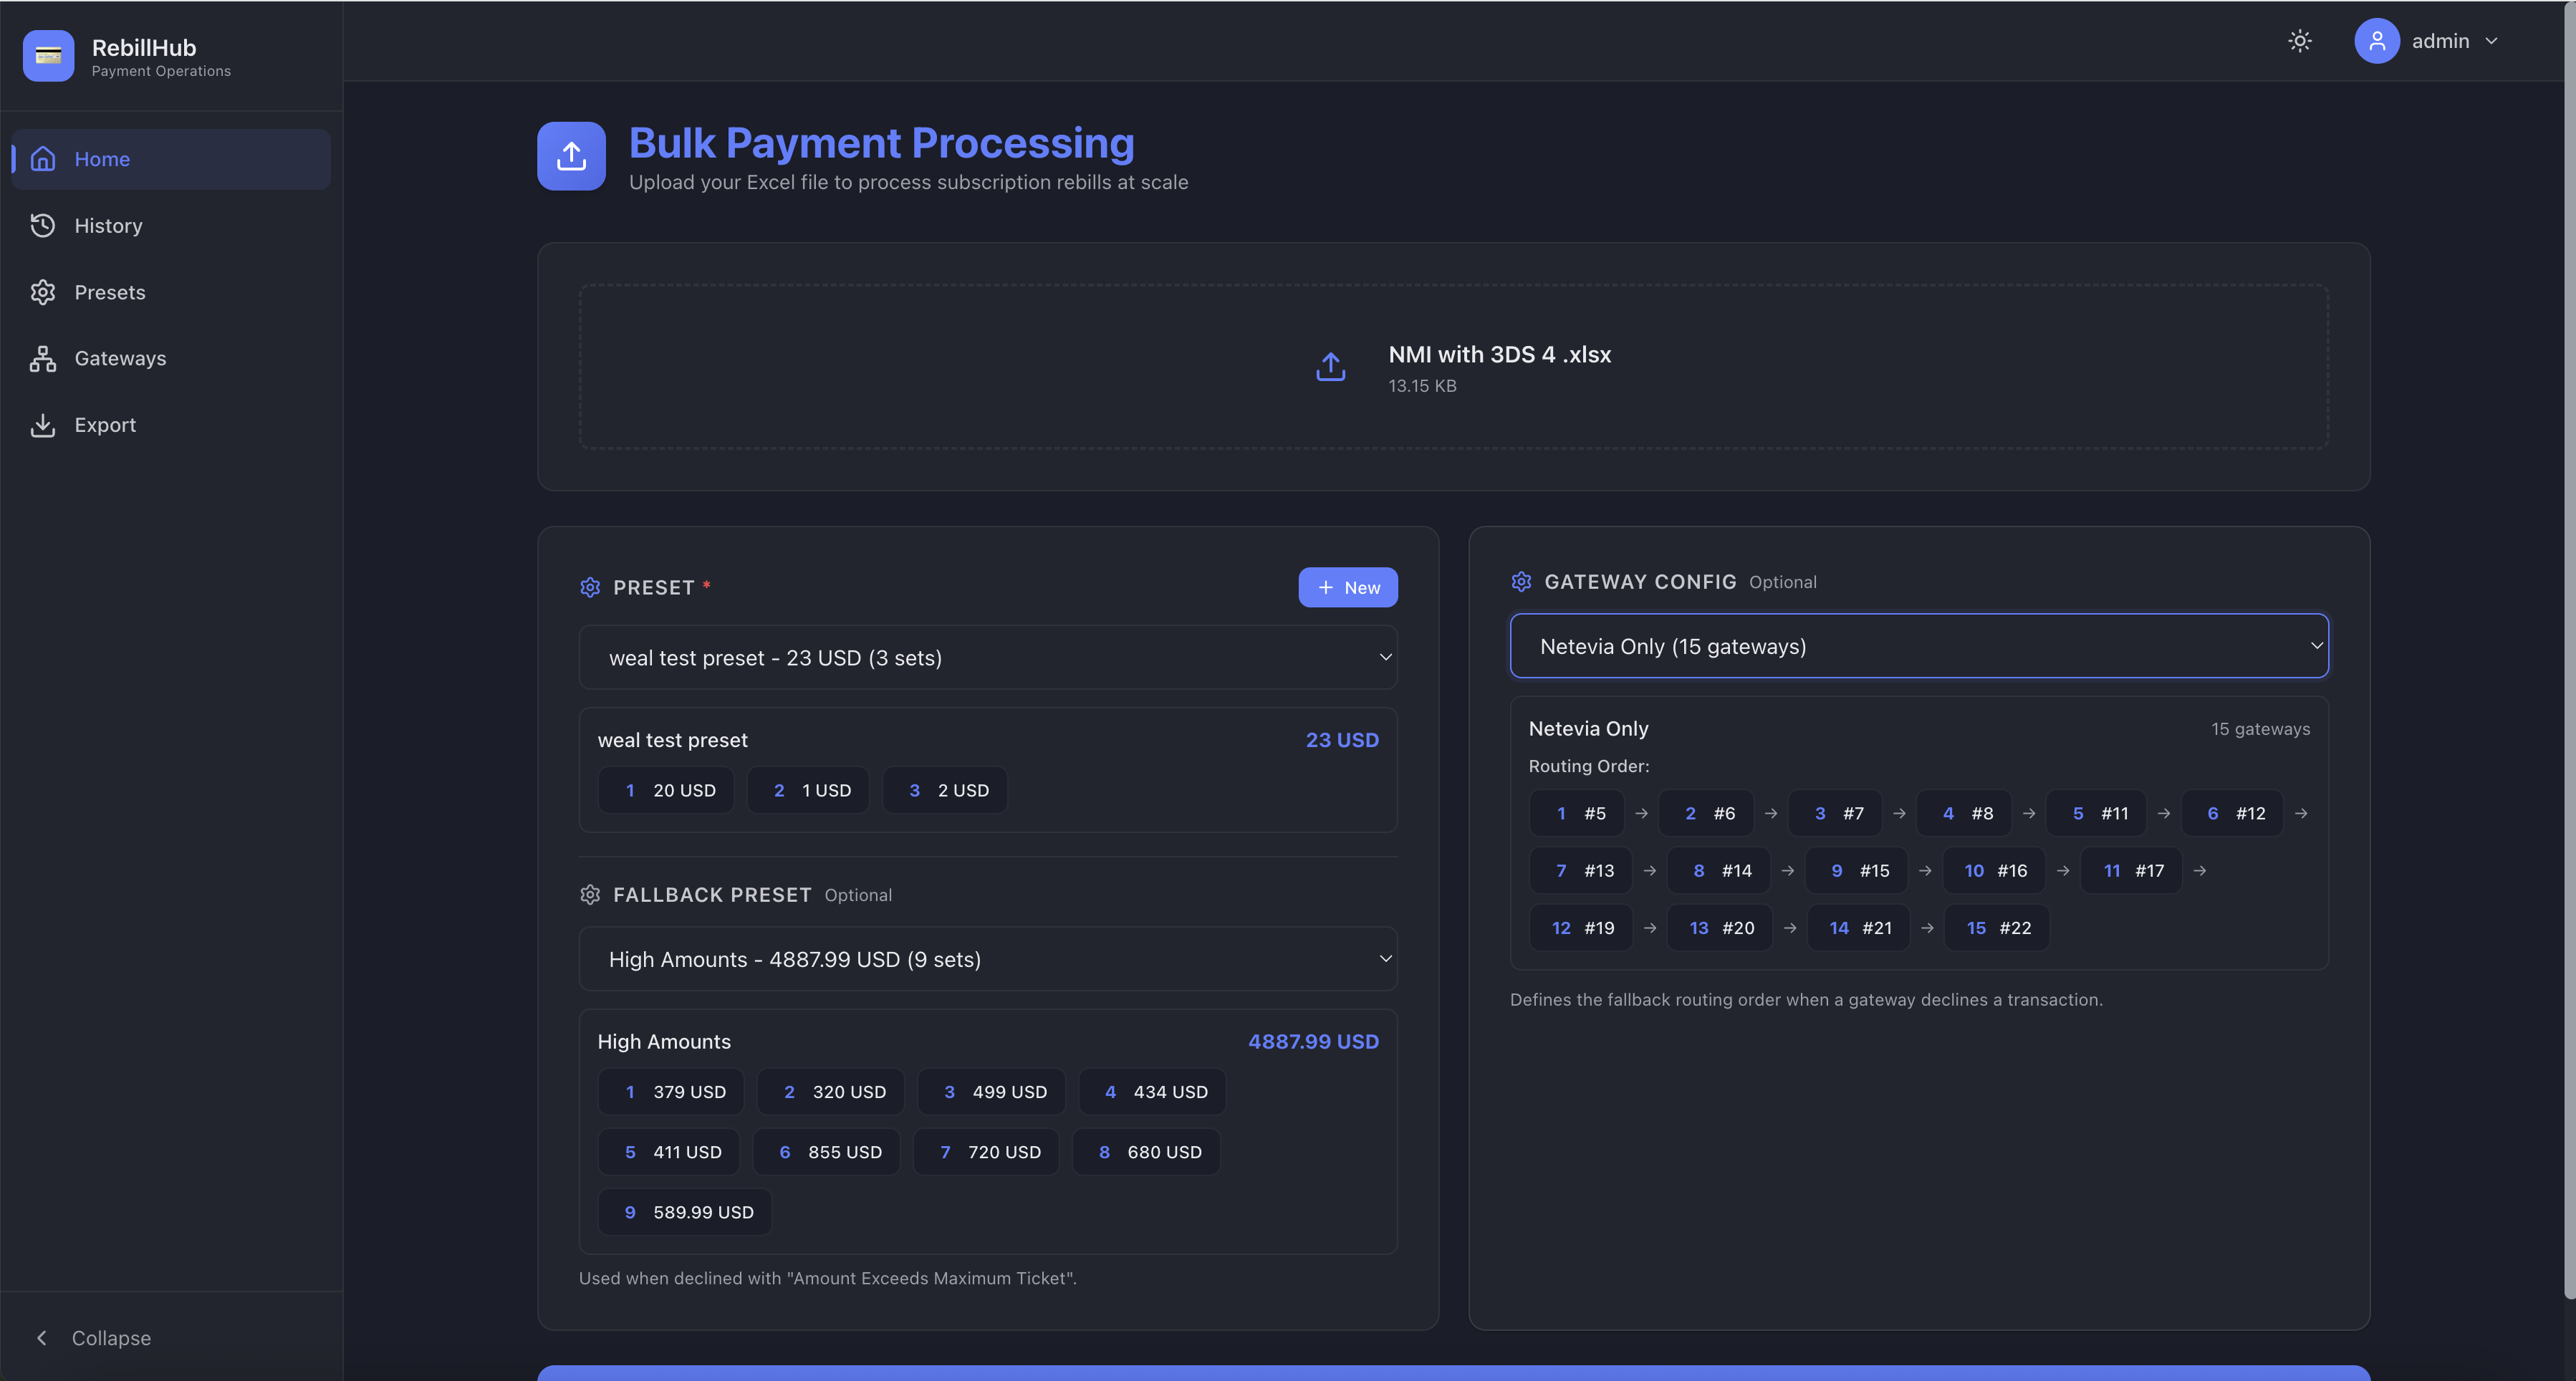Click the 4887.99 USD fallback total
Screen dimensions: 2576x1381
(1313, 1041)
